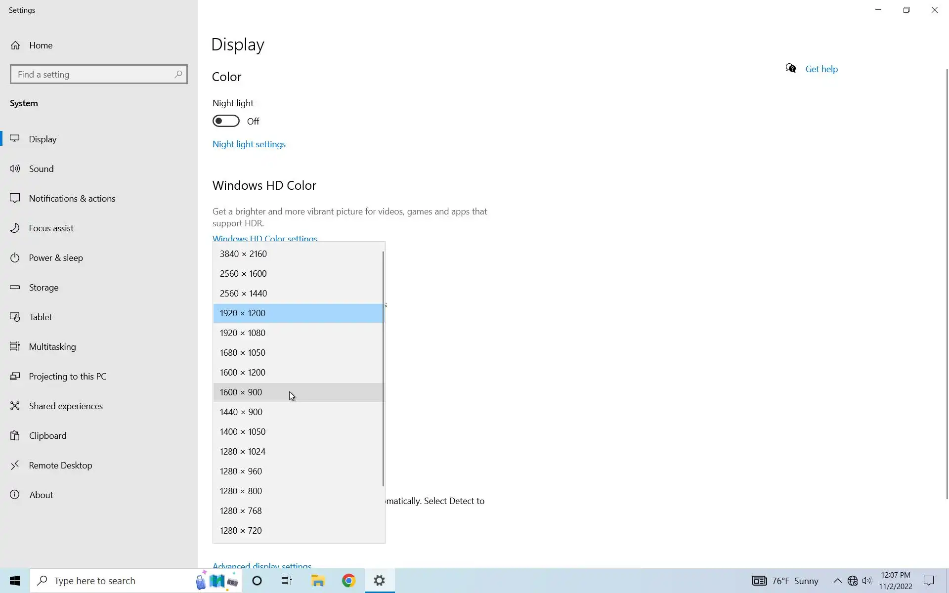Click the Get help link
949x593 pixels.
(x=821, y=69)
